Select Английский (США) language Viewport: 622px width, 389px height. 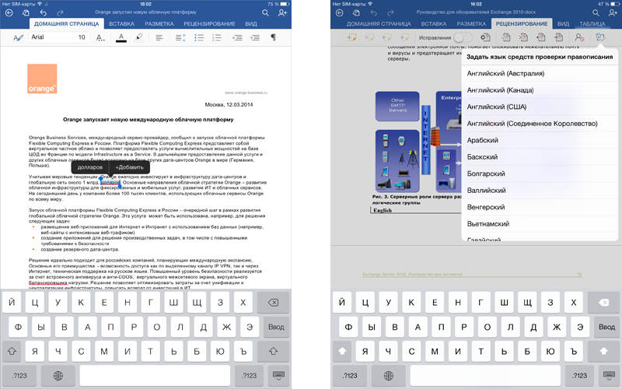point(540,107)
